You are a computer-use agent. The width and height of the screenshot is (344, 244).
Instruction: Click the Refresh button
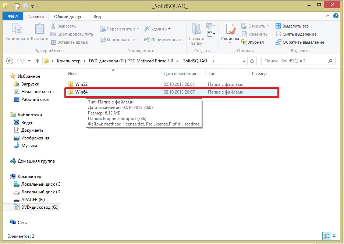pos(252,61)
